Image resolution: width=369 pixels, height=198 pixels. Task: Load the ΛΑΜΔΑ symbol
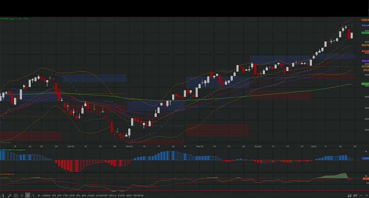click(x=46, y=195)
